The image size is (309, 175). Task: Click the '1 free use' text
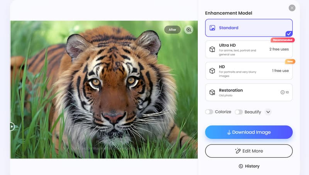click(280, 71)
